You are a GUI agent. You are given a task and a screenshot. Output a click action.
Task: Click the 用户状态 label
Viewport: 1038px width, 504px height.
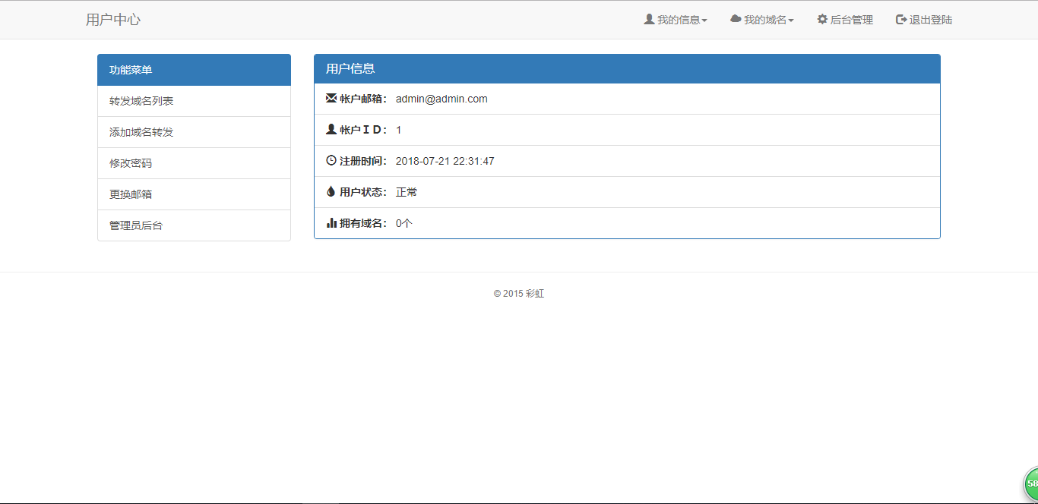[364, 192]
